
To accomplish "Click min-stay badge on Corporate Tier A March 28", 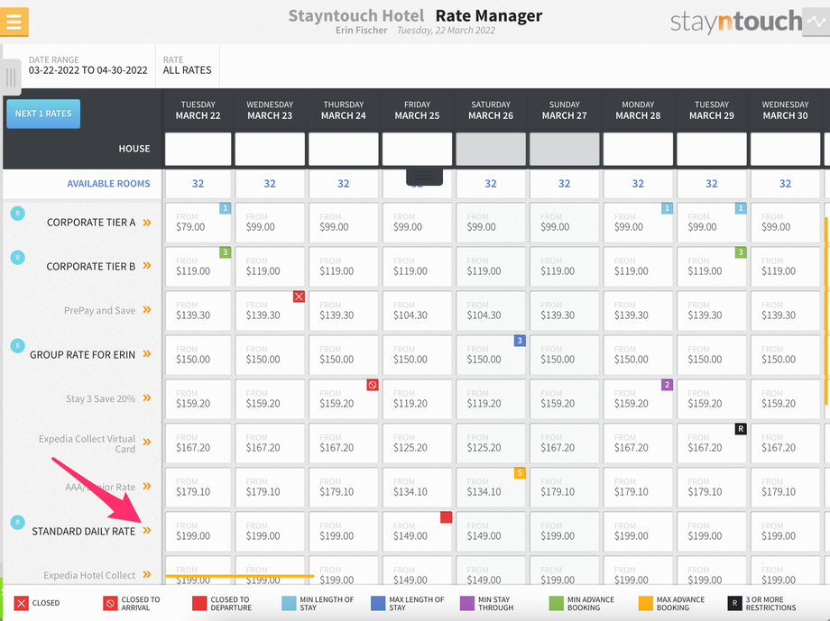I will (x=667, y=208).
